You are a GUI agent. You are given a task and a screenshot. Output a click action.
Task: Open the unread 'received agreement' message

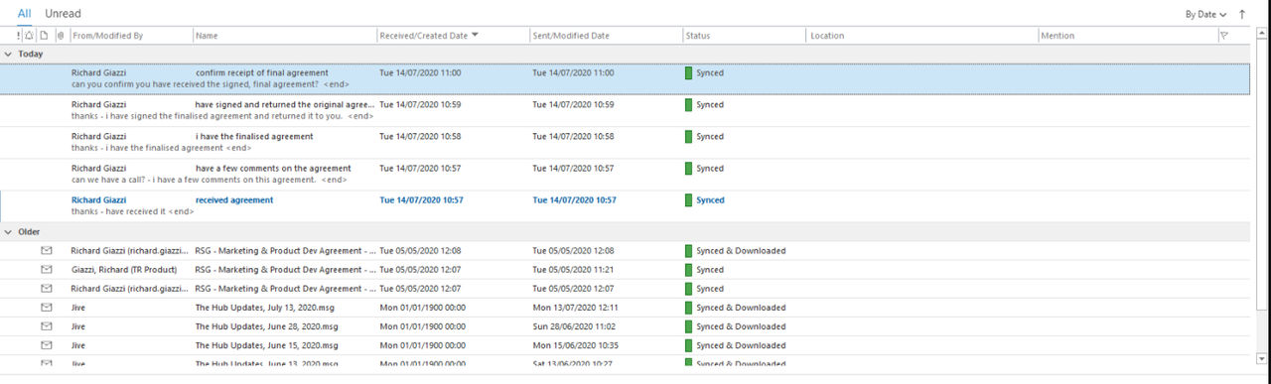coord(626,205)
